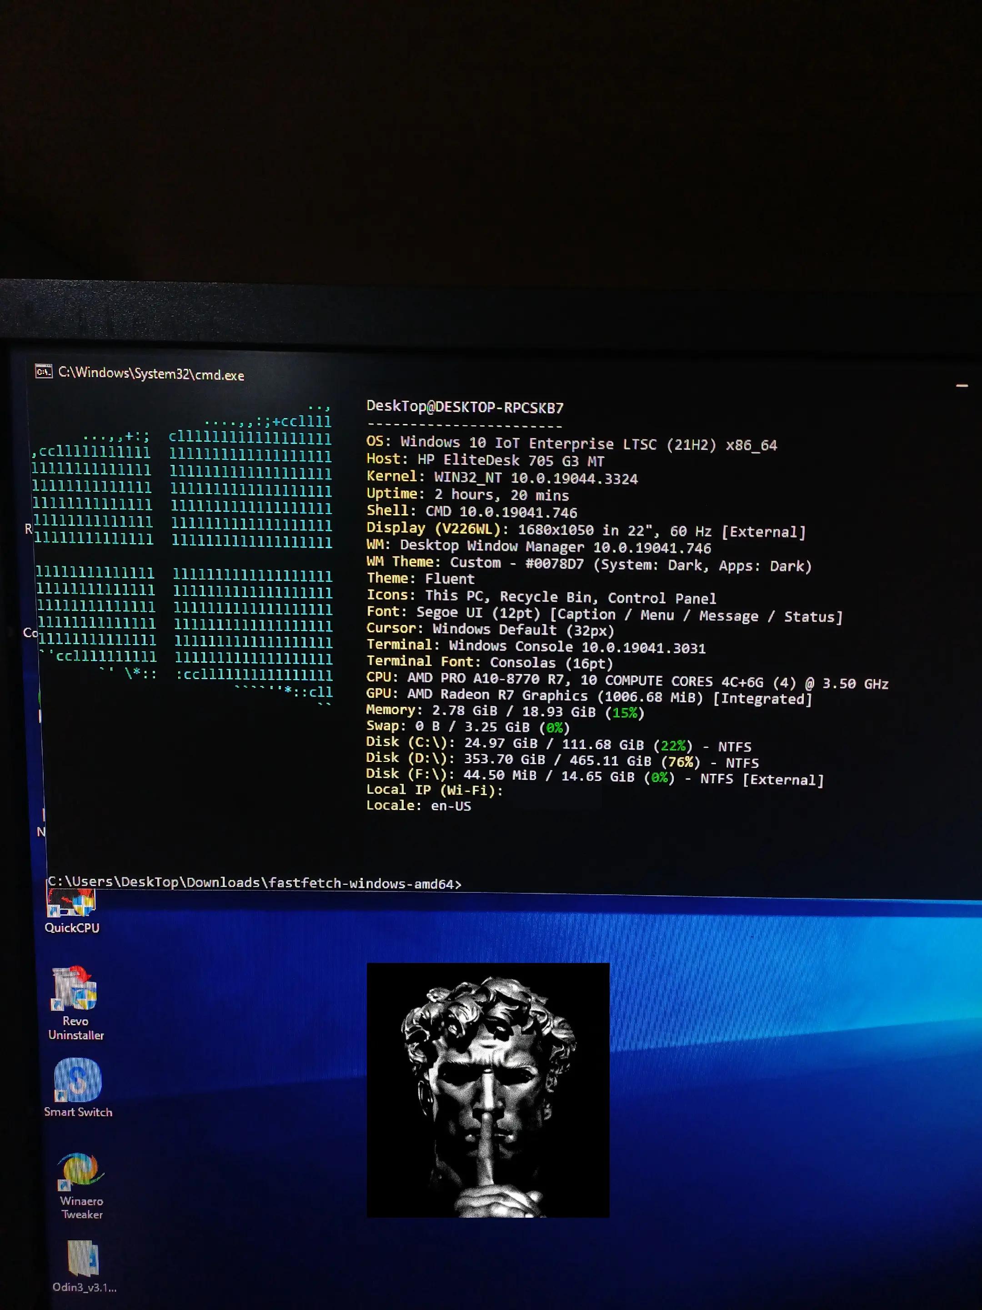The width and height of the screenshot is (982, 1310).
Task: Open the Odin3_v3.1 folder icon
Action: pos(84,1267)
